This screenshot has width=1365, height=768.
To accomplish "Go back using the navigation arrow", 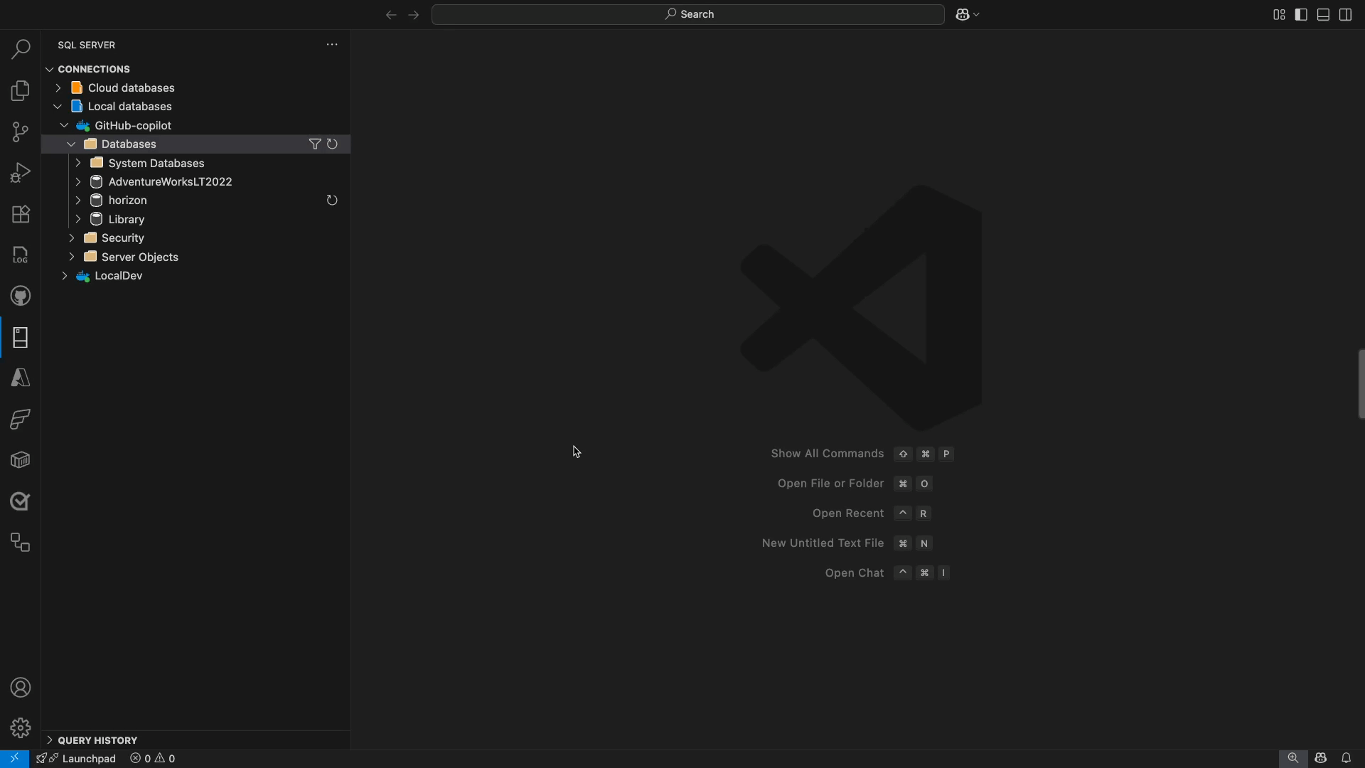I will pos(391,14).
